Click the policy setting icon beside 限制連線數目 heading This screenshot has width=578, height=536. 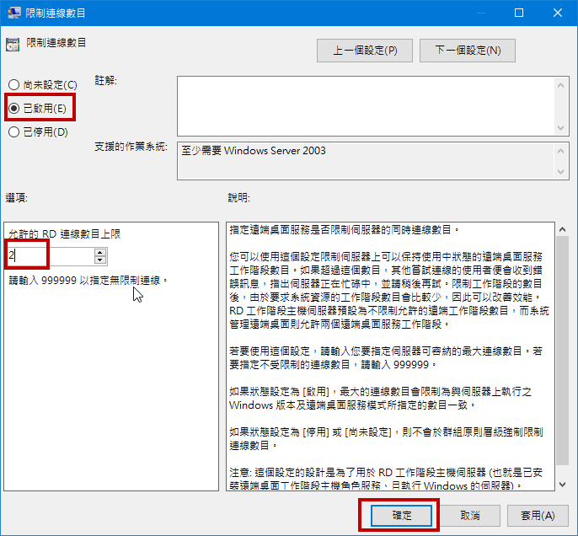point(13,43)
